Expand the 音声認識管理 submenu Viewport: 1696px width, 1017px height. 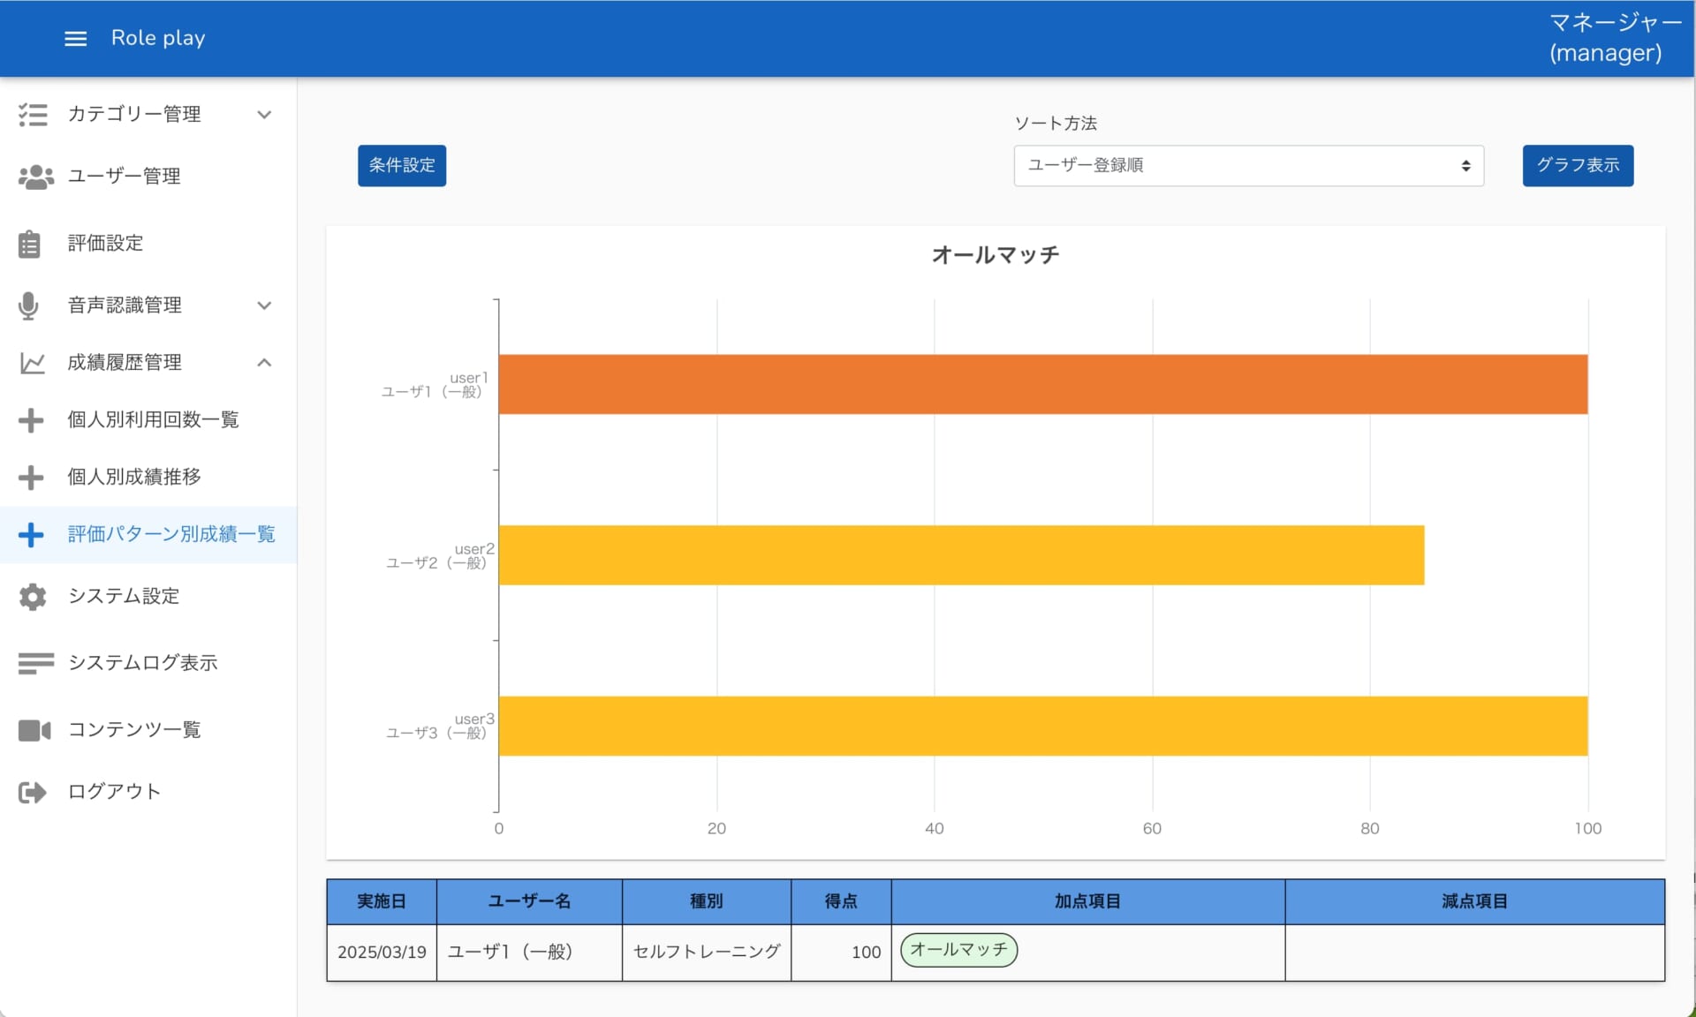click(x=264, y=305)
